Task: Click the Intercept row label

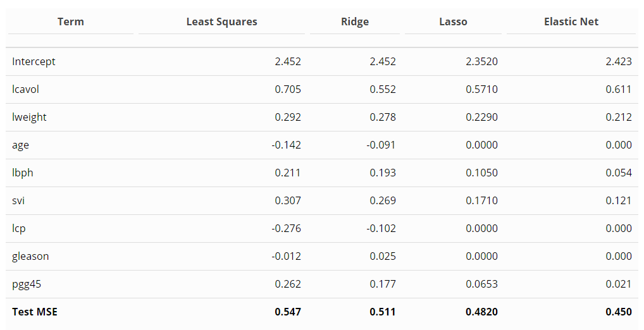Action: (x=34, y=61)
